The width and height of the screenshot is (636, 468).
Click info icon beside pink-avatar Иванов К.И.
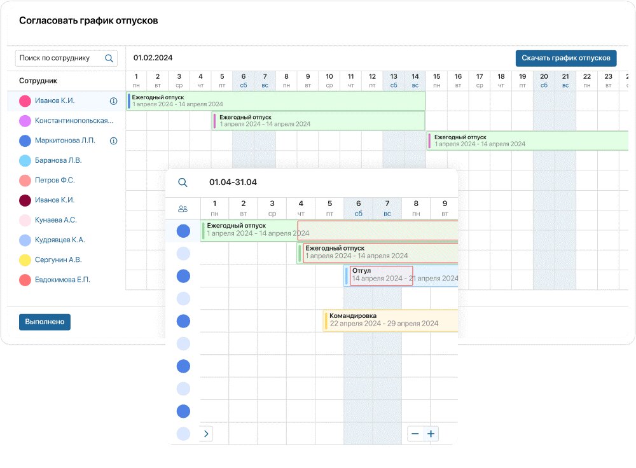[114, 101]
